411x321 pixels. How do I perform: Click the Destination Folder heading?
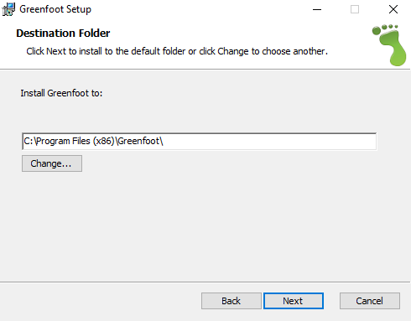coord(63,34)
